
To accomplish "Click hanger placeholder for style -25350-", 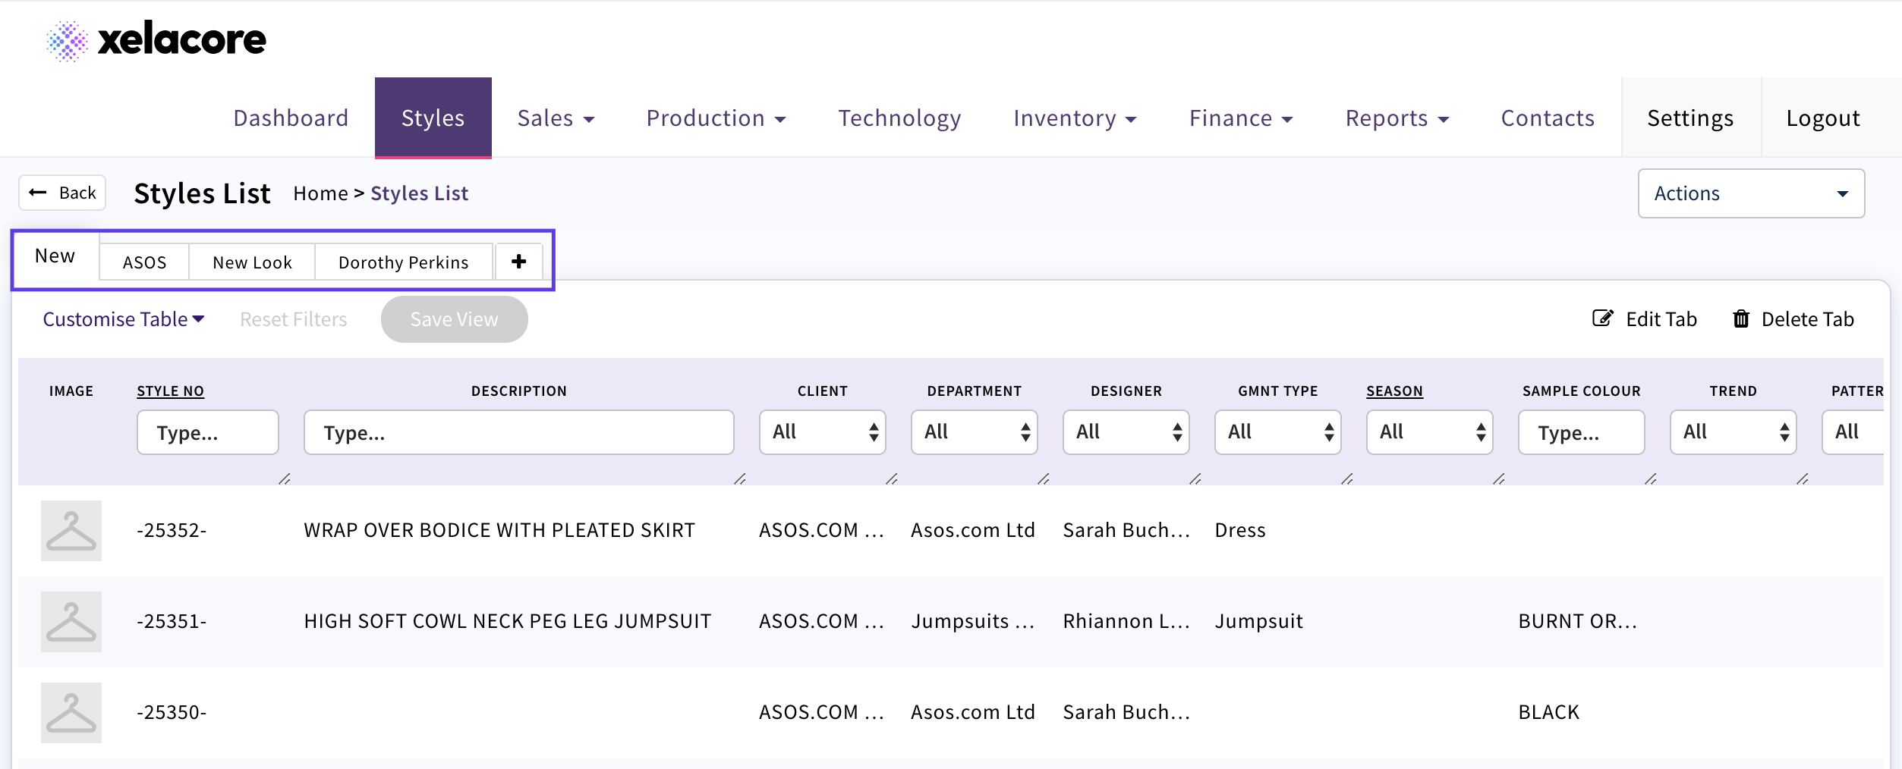I will (x=71, y=713).
